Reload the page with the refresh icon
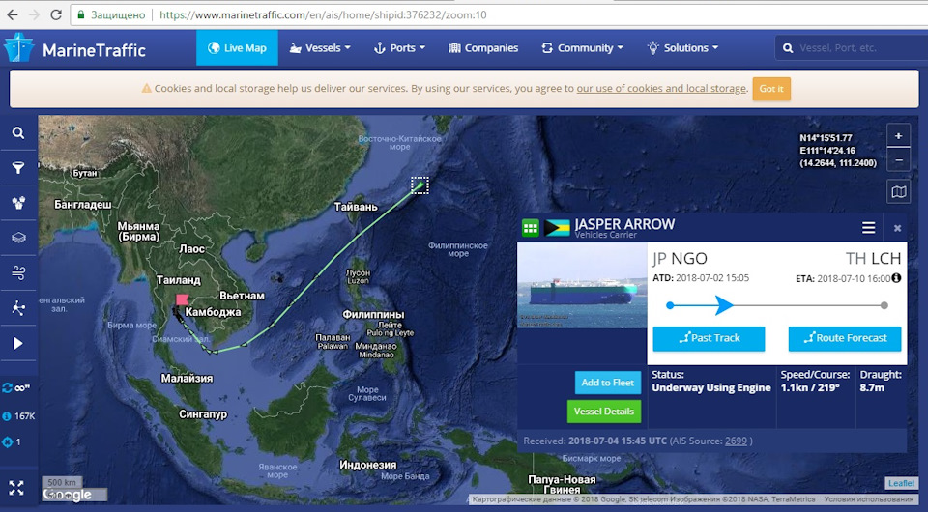 (x=56, y=14)
